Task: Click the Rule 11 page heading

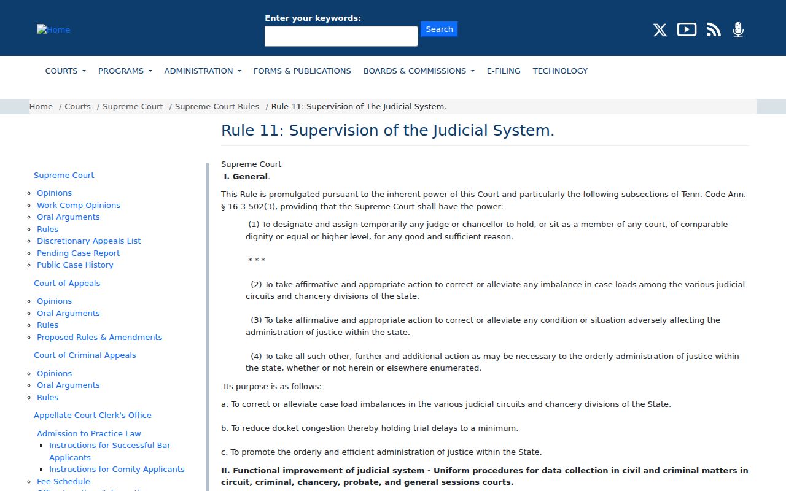Action: [x=387, y=131]
